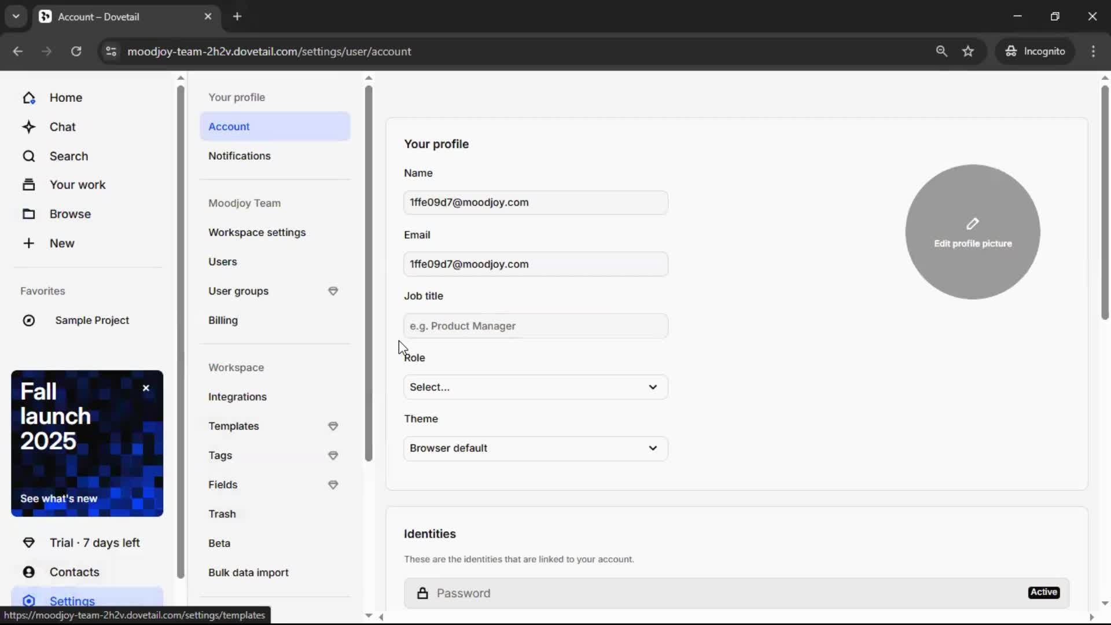Open Chat via sparkle icon
This screenshot has height=625, width=1111.
pos(29,127)
